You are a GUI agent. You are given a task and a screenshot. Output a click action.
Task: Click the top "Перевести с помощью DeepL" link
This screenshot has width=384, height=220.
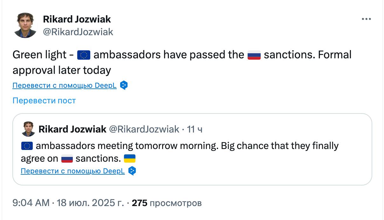click(x=65, y=86)
